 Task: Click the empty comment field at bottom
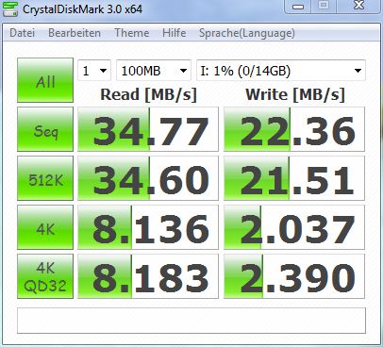pos(191,321)
